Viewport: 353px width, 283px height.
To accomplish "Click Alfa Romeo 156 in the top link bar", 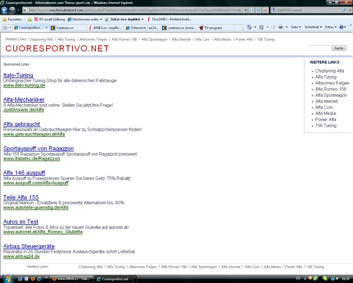I will [124, 39].
